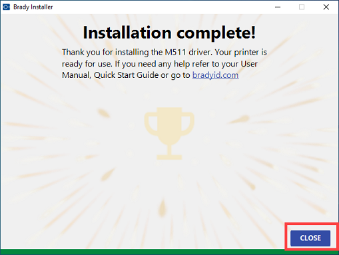Close the window with the X button
This screenshot has width=339, height=255.
pyautogui.click(x=326, y=7)
